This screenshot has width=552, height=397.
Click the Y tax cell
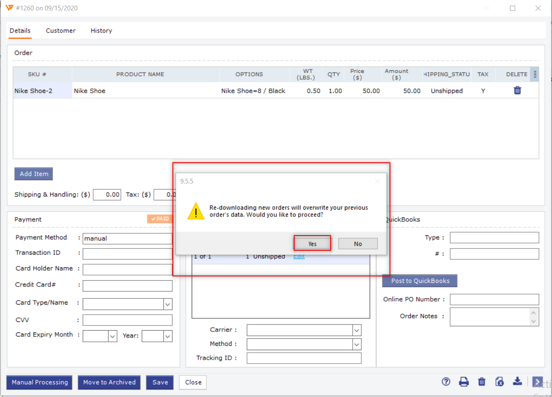(483, 91)
